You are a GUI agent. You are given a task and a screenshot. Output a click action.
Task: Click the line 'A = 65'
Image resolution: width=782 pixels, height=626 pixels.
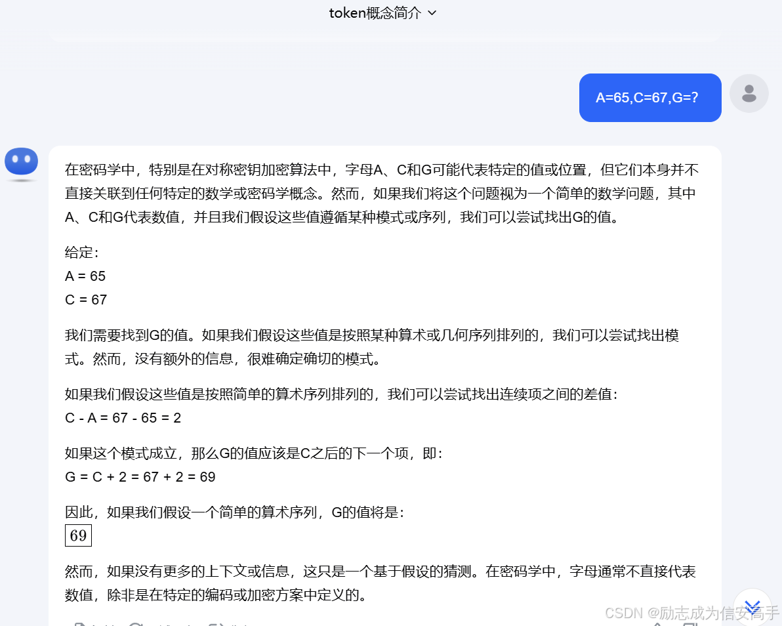[85, 276]
